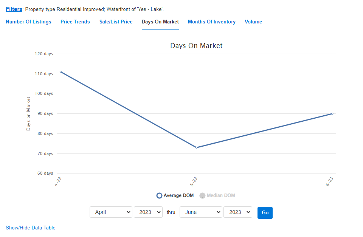The image size is (363, 237).
Task: Toggle the Average DOM legend marker
Action: (159, 195)
